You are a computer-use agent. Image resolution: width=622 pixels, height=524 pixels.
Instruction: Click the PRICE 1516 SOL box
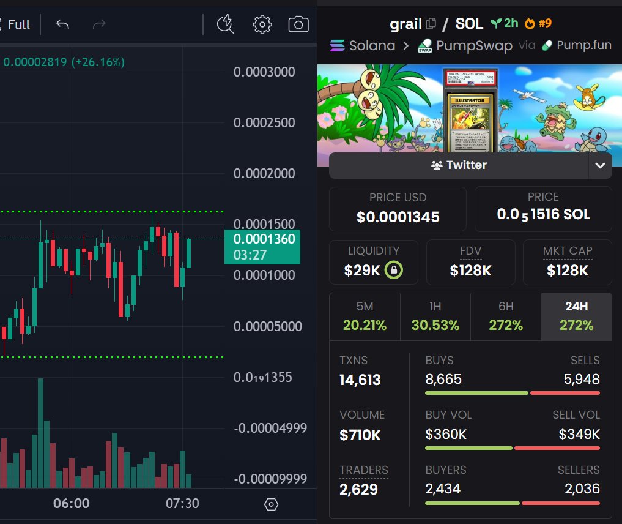coord(543,209)
